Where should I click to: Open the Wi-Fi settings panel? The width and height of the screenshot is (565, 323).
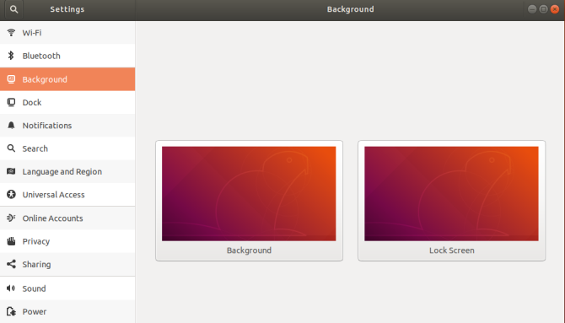pos(67,32)
